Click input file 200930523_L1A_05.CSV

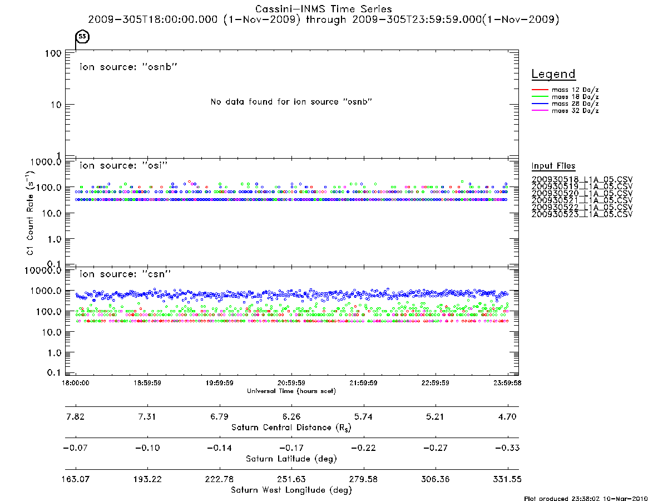point(582,214)
